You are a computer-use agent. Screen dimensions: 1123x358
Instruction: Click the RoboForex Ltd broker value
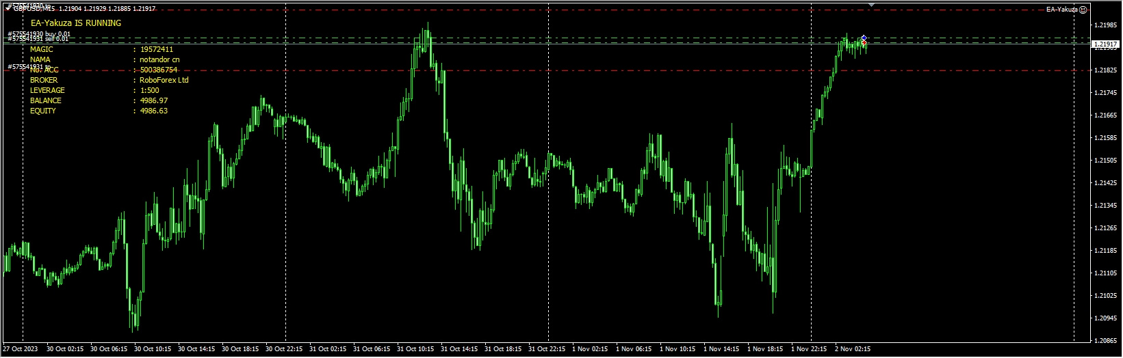pos(164,80)
